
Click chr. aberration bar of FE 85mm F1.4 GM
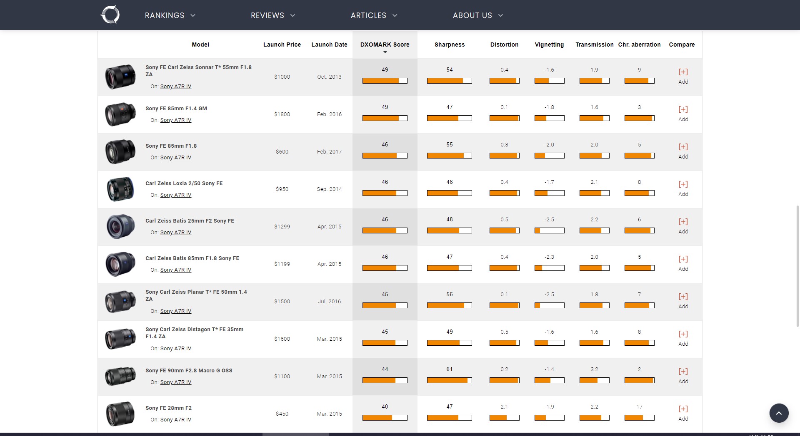(639, 118)
